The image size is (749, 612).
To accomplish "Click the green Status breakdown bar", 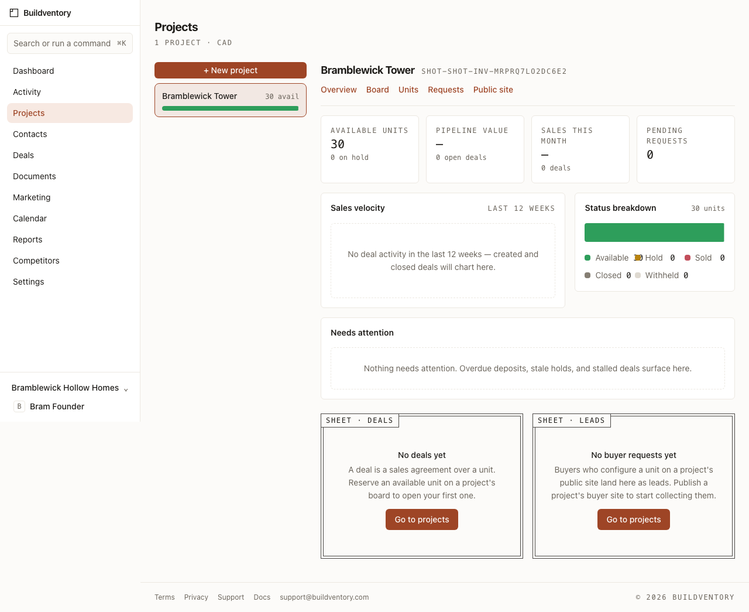I will [x=654, y=233].
